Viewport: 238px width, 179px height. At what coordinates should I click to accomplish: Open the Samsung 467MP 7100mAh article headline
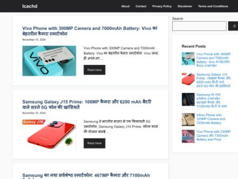click(86, 176)
